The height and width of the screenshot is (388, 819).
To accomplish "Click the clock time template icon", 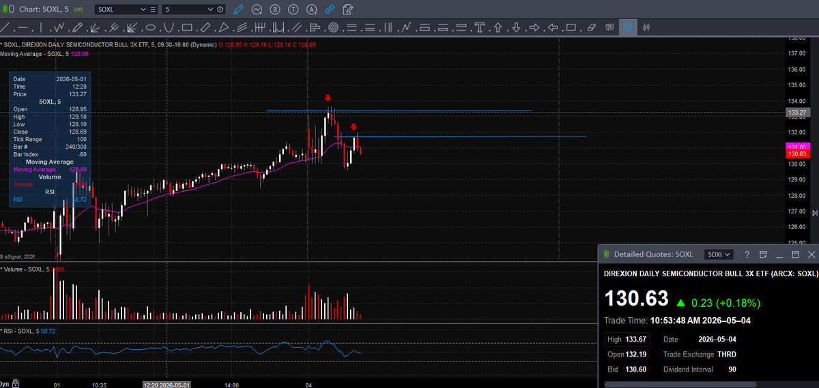I will tap(220, 10).
